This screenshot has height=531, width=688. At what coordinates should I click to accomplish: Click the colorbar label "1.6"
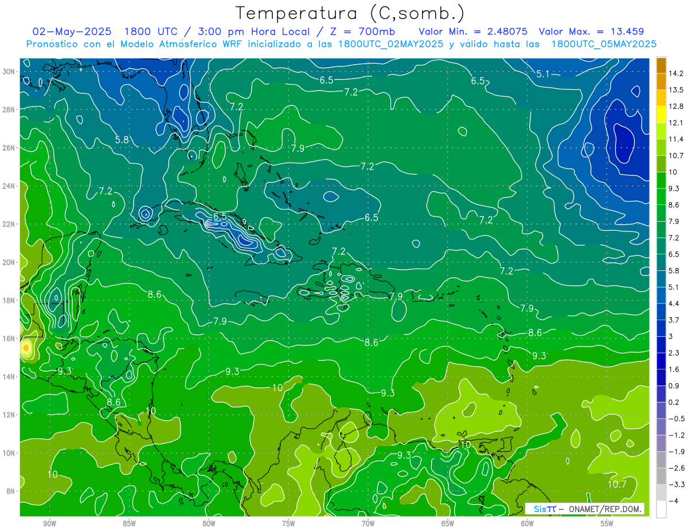(674, 369)
